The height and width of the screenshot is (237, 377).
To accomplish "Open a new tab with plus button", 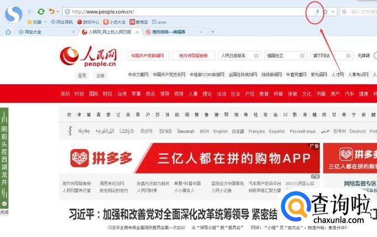I will pos(213,31).
